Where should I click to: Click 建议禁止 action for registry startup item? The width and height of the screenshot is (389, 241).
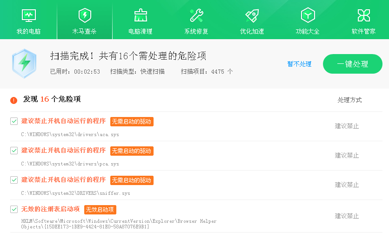347,216
